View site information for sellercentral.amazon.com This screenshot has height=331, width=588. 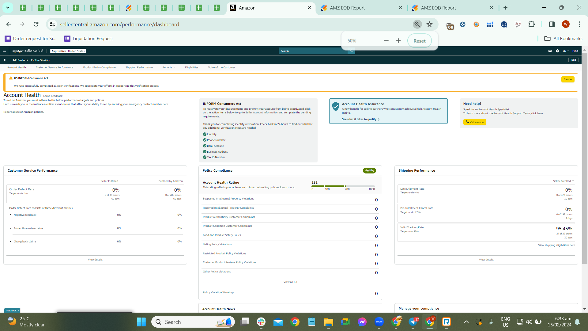tap(52, 24)
